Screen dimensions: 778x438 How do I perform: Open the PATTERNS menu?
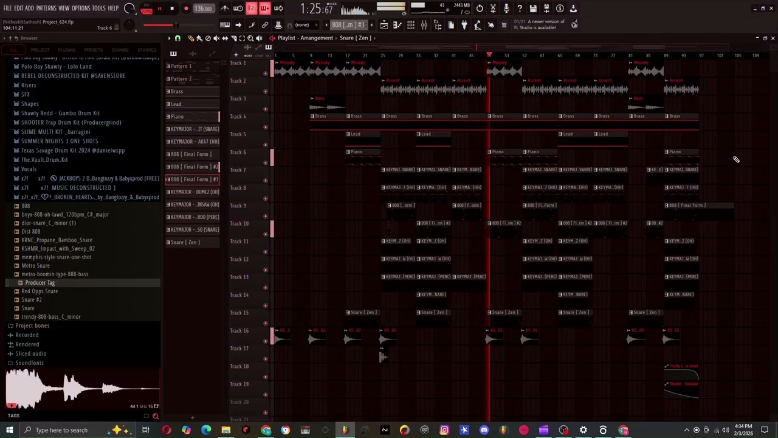46,9
